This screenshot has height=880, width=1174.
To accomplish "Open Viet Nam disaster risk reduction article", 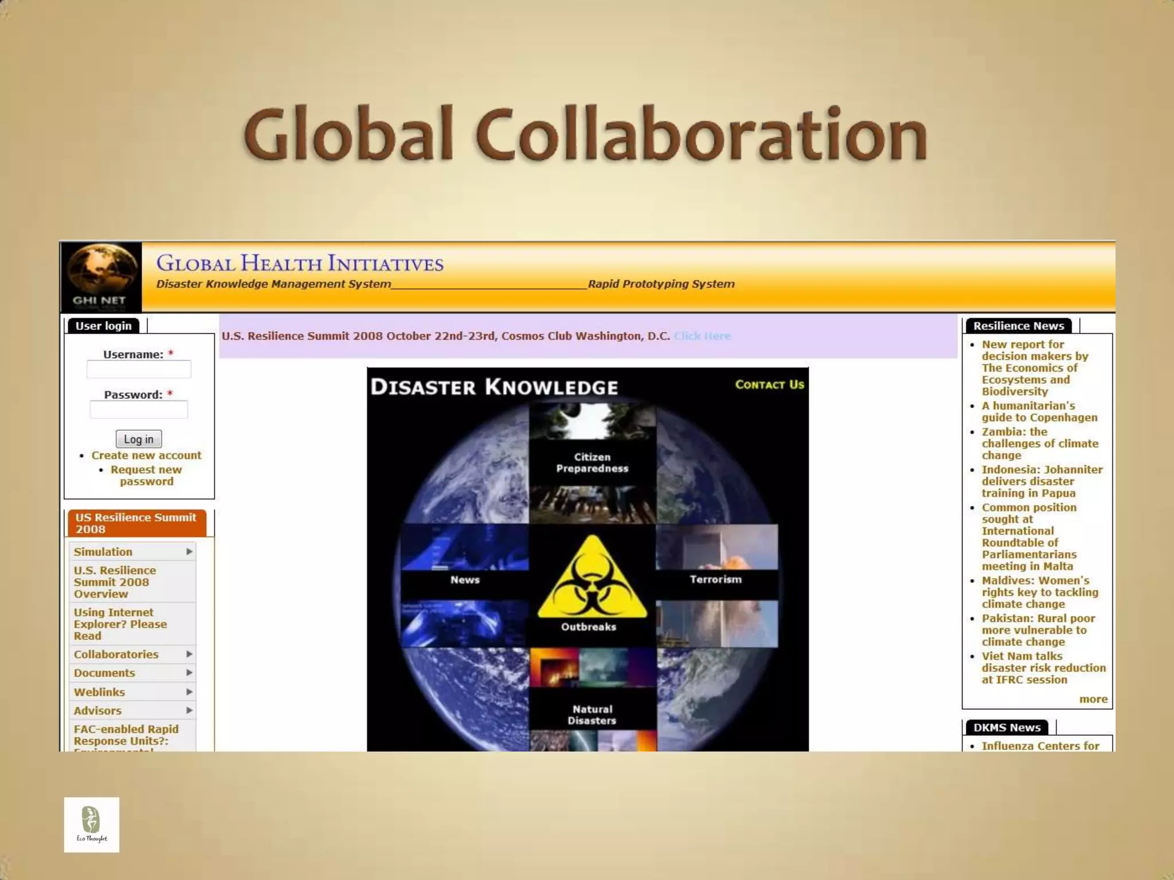I will point(1043,668).
